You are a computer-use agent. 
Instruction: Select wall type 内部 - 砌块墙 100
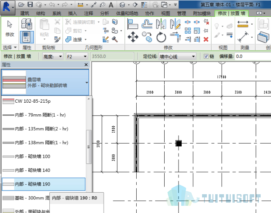[x=43, y=156]
